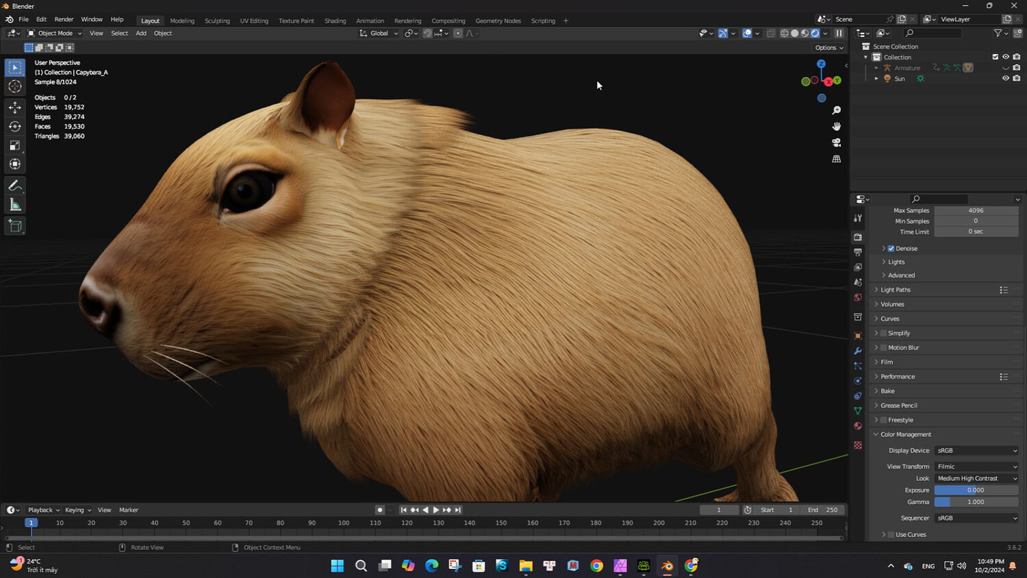Viewport: 1027px width, 578px height.
Task: Toggle the Motion Blur checkbox
Action: (x=883, y=348)
